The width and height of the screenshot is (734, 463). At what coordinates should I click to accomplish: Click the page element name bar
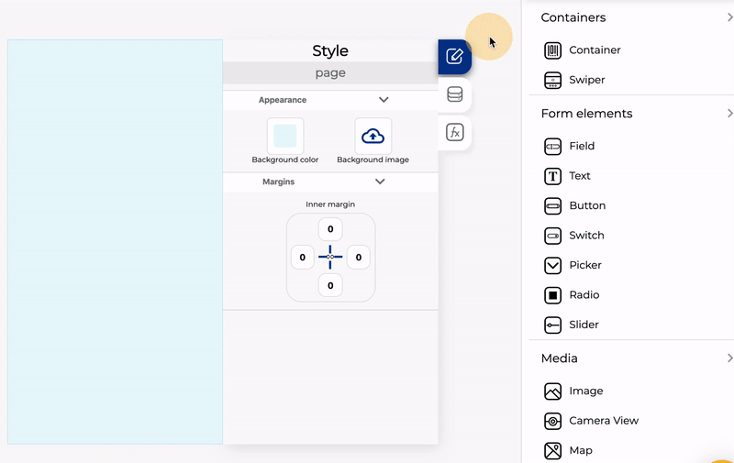pyautogui.click(x=330, y=73)
